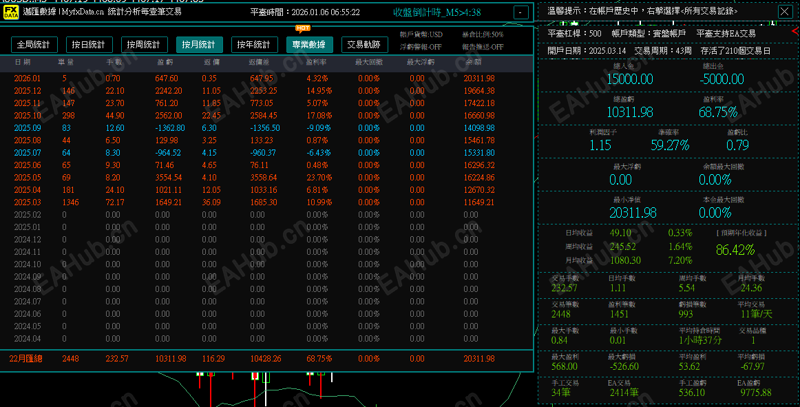Click the 盈虧比 value 0.79
The width and height of the screenshot is (800, 407).
tap(737, 145)
